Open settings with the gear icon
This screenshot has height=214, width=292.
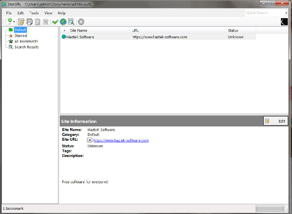pos(81,22)
